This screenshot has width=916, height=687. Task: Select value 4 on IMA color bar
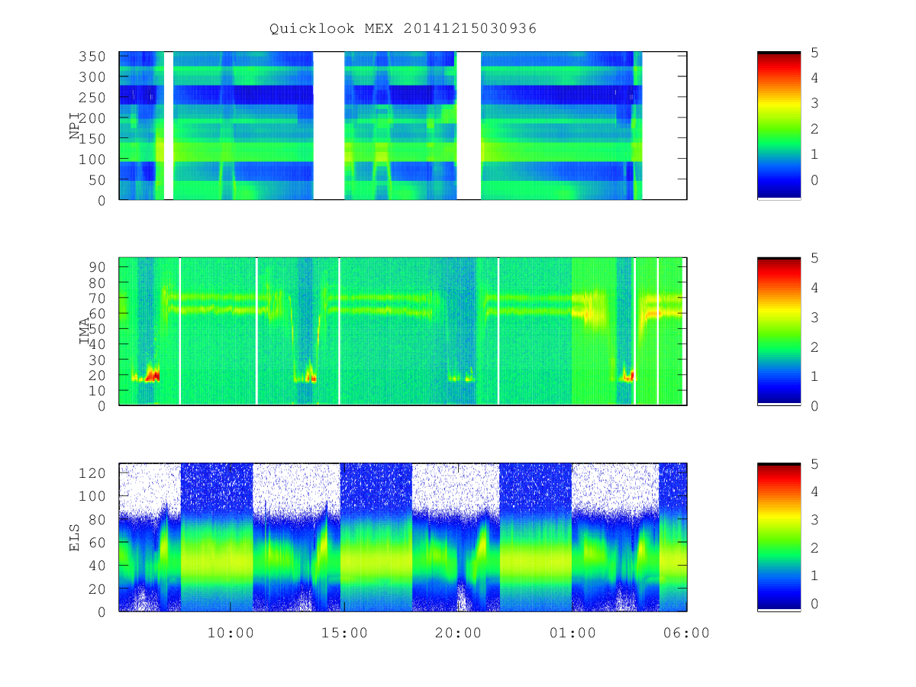pos(814,288)
